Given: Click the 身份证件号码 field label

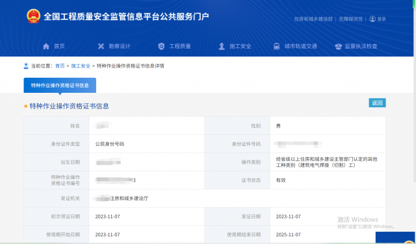Looking at the screenshot, I should pos(246,144).
